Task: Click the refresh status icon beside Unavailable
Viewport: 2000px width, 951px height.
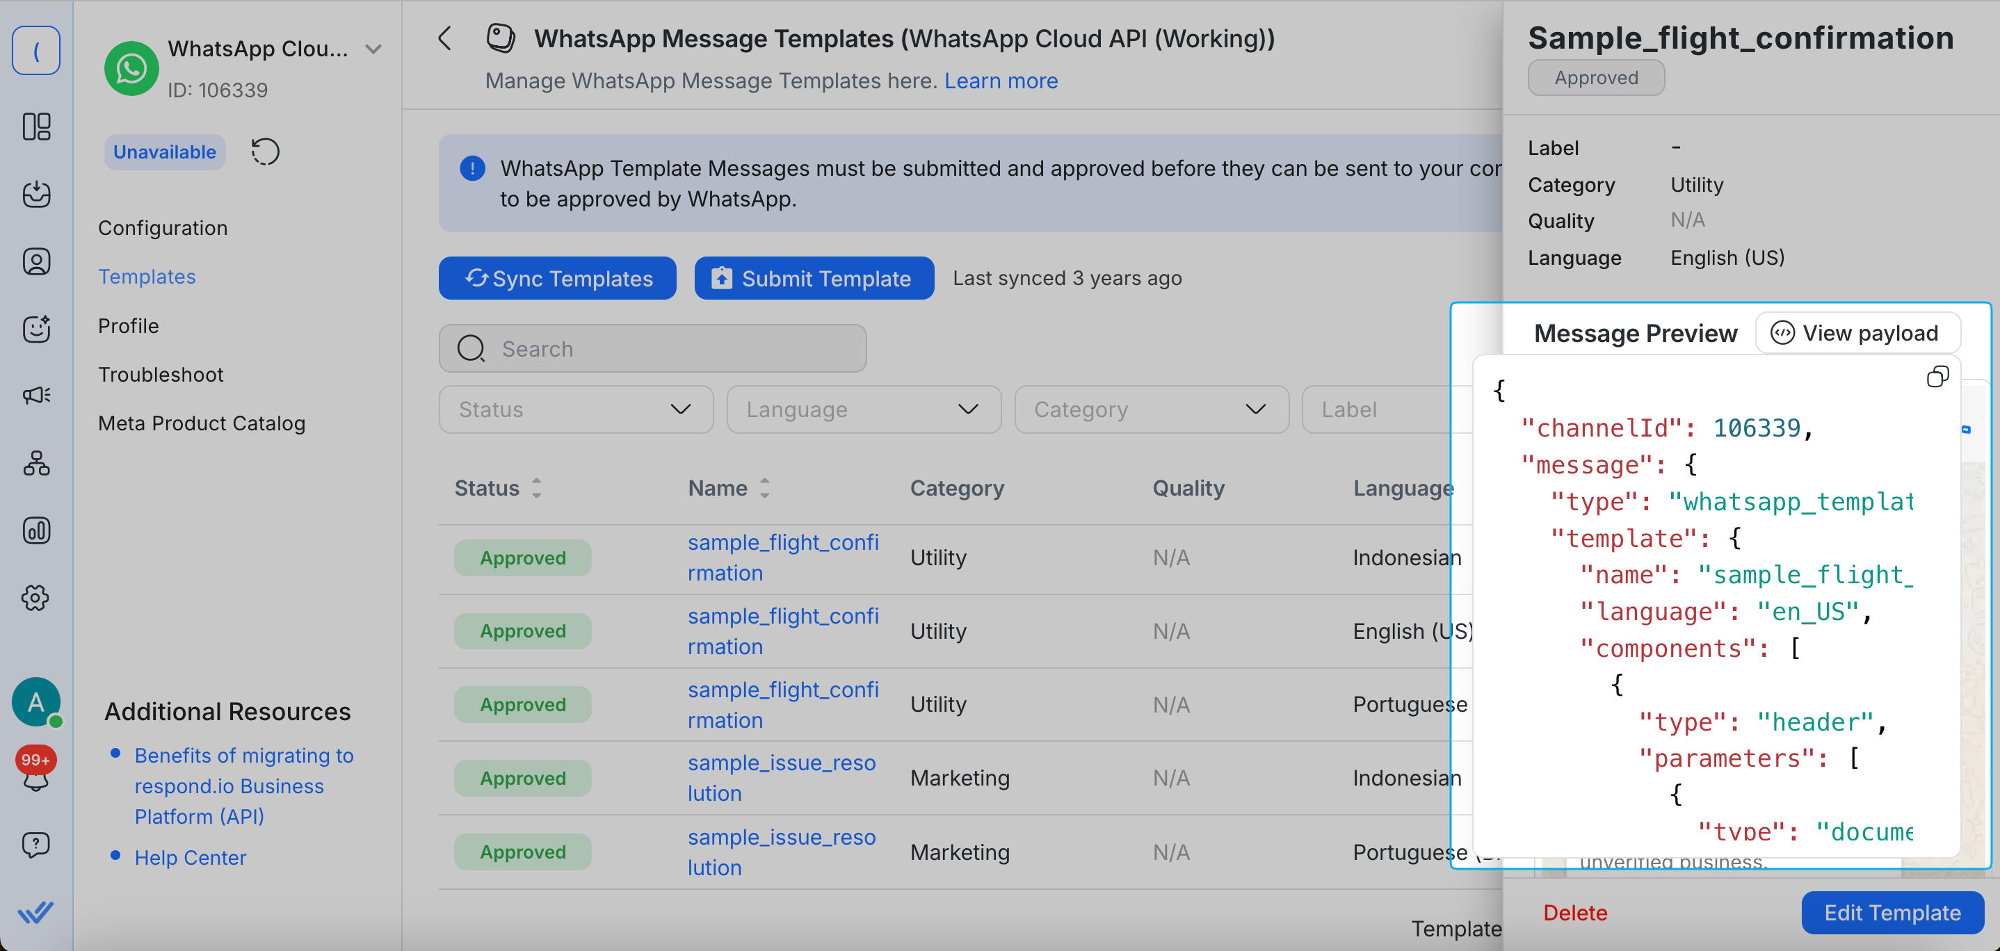Action: click(x=265, y=152)
